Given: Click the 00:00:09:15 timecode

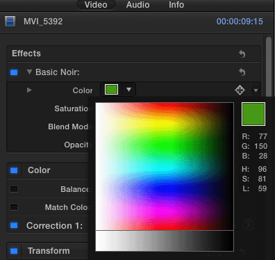Looking at the screenshot, I should [240, 22].
